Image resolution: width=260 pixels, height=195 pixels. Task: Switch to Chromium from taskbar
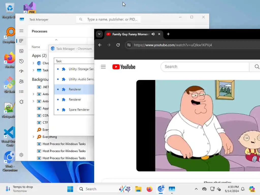[161, 189]
